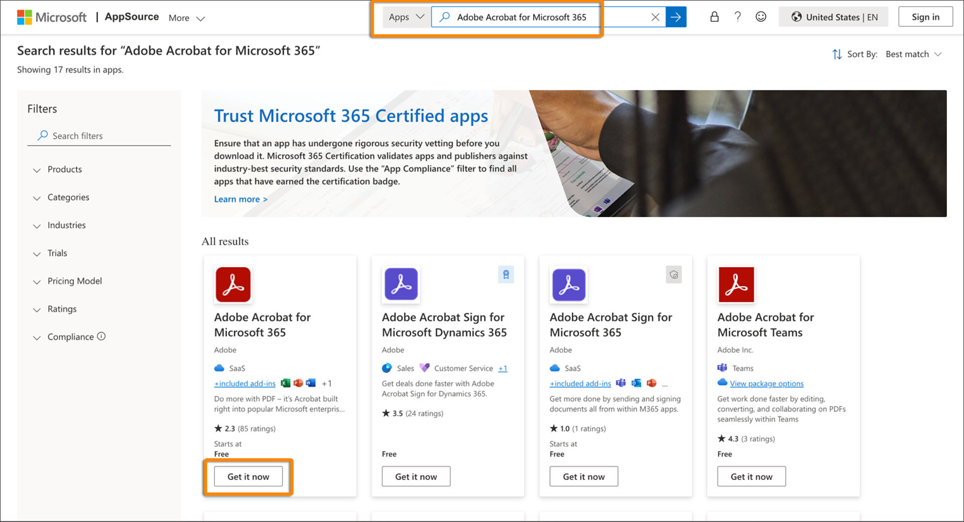Viewport: 964px width, 522px height.
Task: Expand the Trials filter
Action: (x=50, y=253)
